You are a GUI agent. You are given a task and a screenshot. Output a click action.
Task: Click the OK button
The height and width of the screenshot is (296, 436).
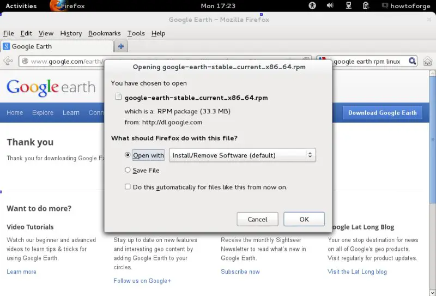304,219
